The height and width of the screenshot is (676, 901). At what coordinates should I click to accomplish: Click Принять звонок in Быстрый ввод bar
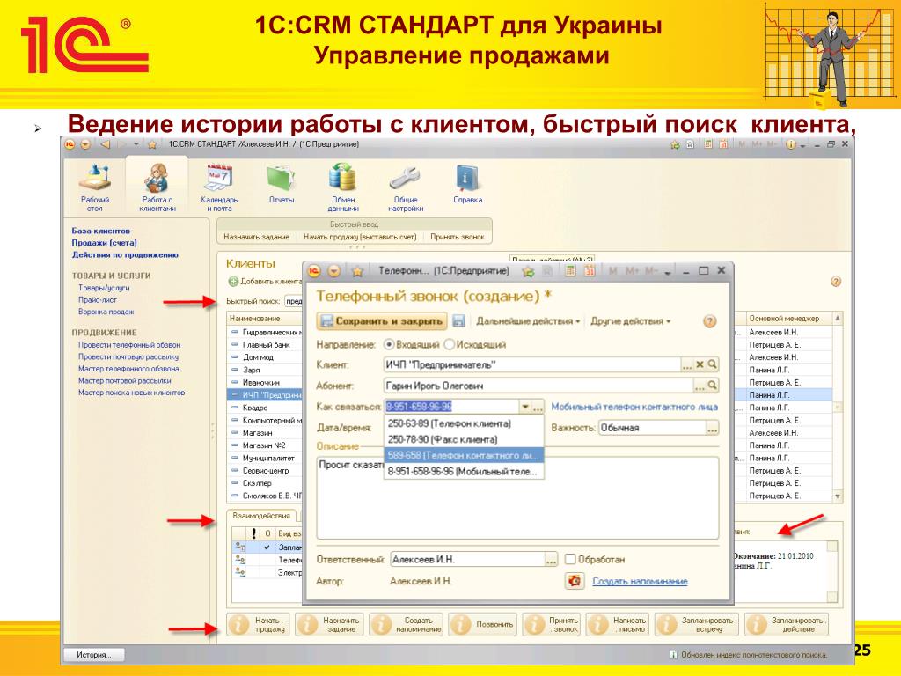458,237
